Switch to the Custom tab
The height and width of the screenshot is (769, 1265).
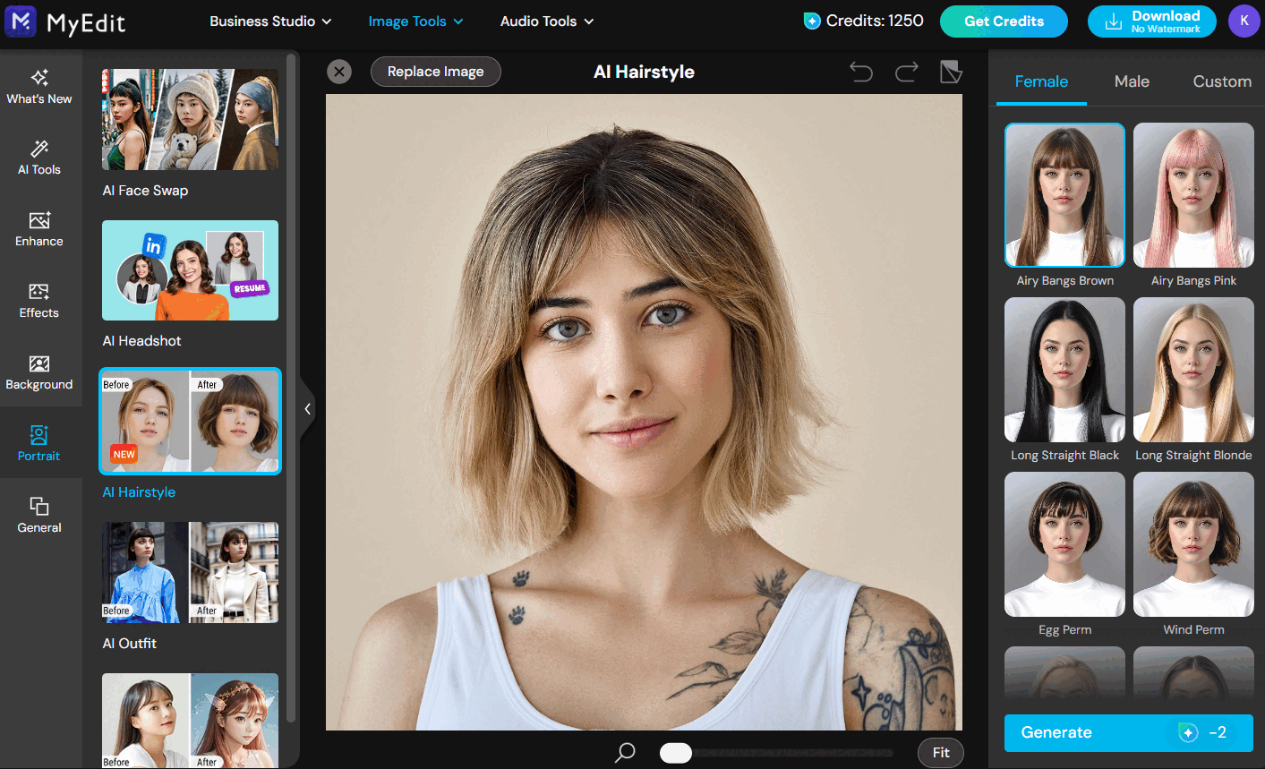click(x=1222, y=81)
